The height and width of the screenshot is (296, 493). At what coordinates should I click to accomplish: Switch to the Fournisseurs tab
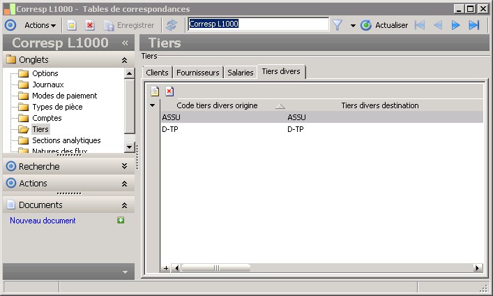click(x=198, y=73)
